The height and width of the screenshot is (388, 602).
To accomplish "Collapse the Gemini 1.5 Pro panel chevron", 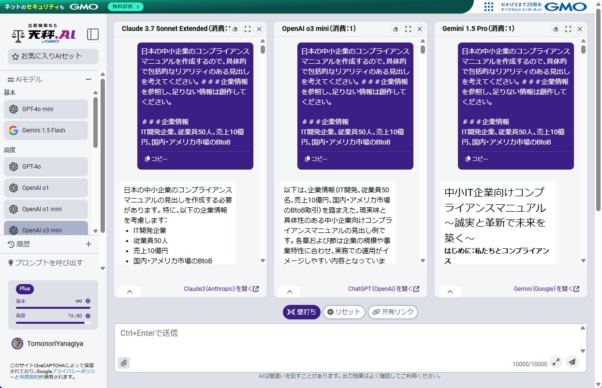I will click(x=450, y=291).
